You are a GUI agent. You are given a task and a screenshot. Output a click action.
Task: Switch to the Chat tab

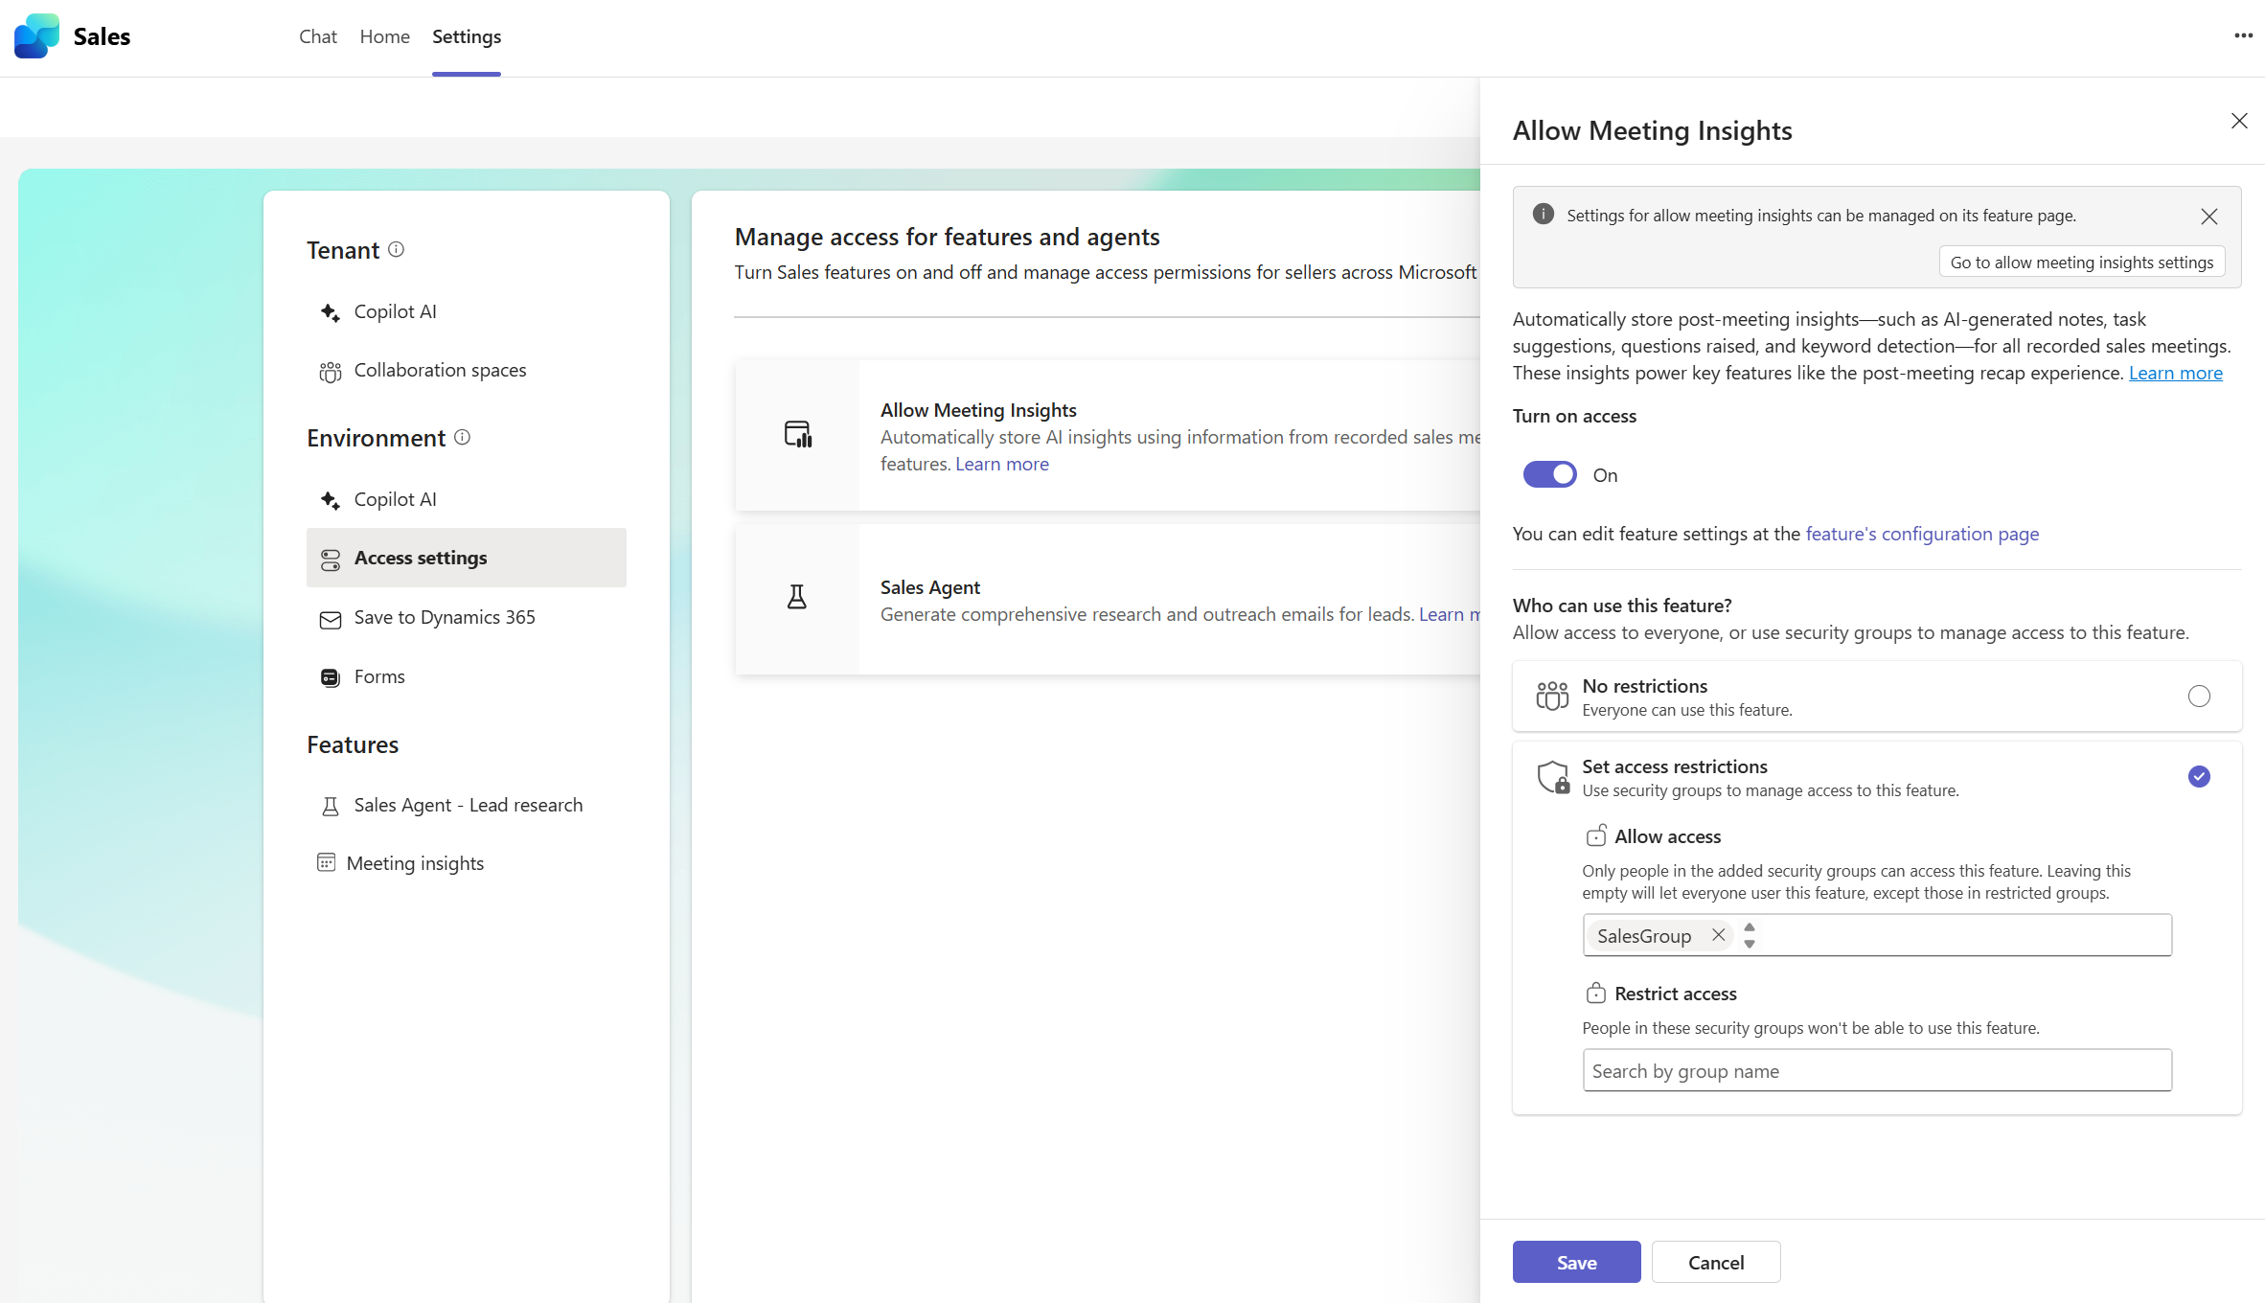pyautogui.click(x=317, y=36)
